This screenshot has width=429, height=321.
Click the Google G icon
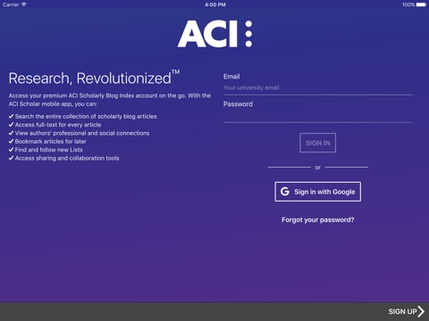tap(285, 192)
